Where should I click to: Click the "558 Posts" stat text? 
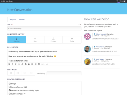96,36
